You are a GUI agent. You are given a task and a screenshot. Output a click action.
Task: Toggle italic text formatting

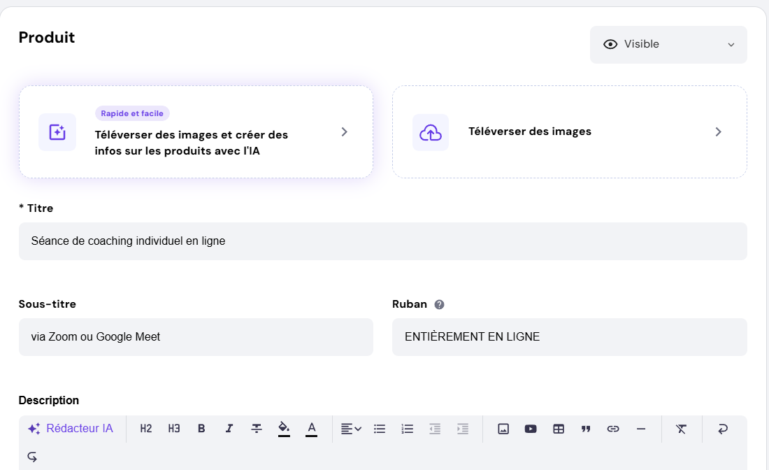pyautogui.click(x=229, y=428)
